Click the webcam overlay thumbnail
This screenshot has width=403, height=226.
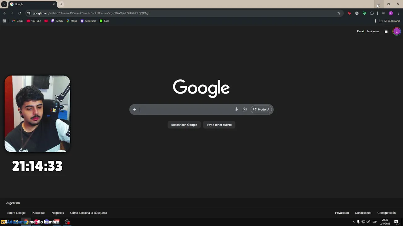[37, 114]
